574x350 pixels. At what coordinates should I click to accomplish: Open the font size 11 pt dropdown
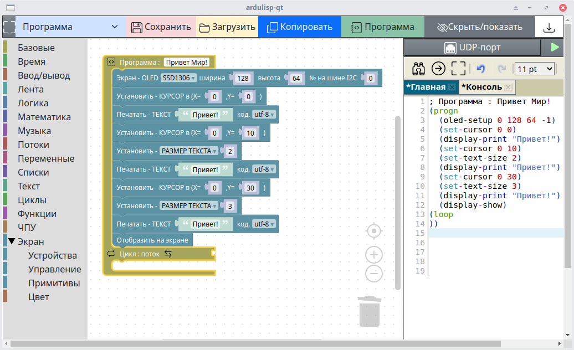[x=534, y=69]
